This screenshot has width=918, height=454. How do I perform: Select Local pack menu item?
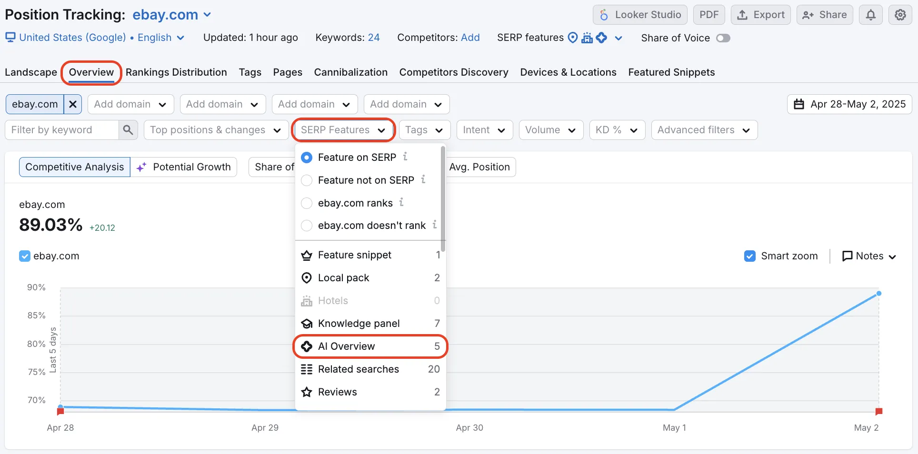(x=370, y=278)
